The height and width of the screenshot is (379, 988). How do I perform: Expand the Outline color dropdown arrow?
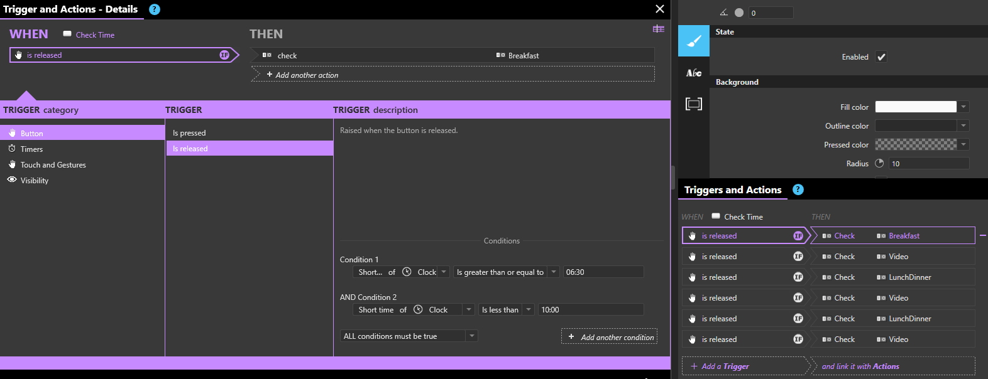click(x=963, y=125)
